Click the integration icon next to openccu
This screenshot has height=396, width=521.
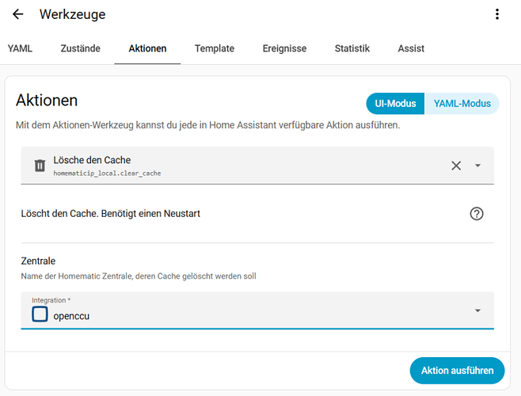[40, 314]
